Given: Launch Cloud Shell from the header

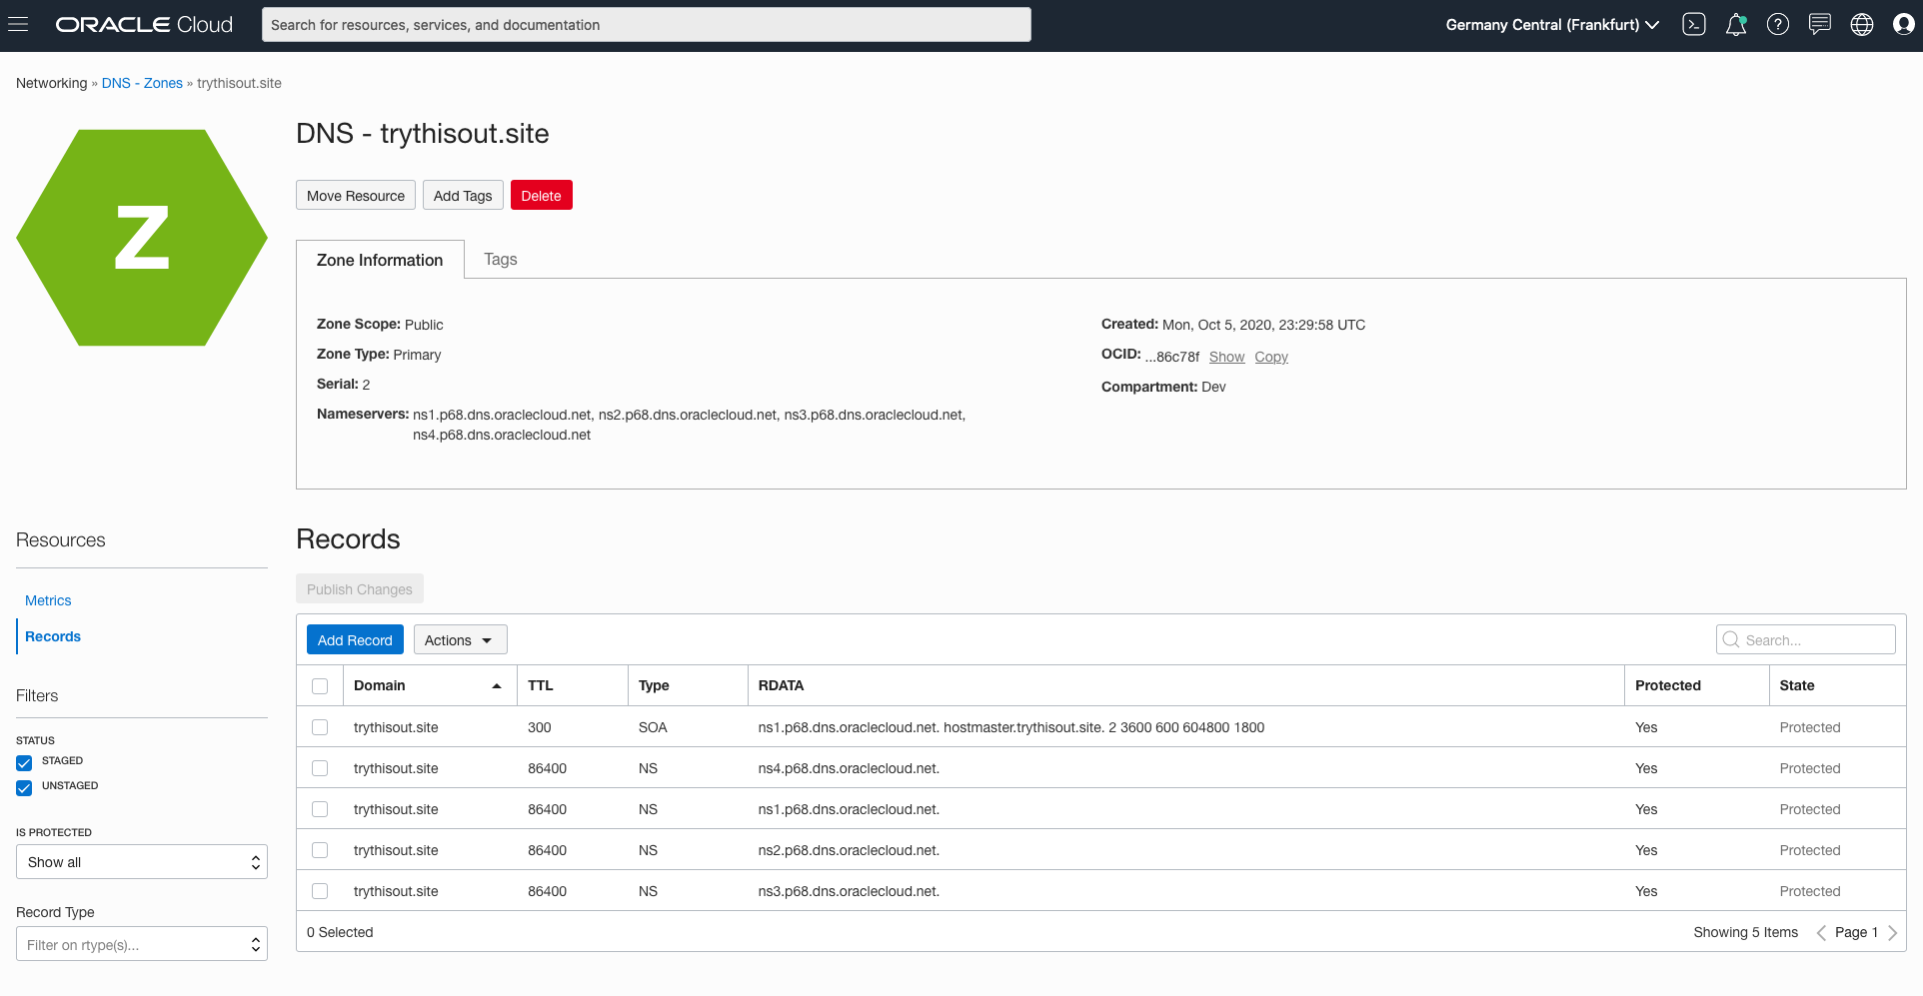Looking at the screenshot, I should (x=1693, y=25).
